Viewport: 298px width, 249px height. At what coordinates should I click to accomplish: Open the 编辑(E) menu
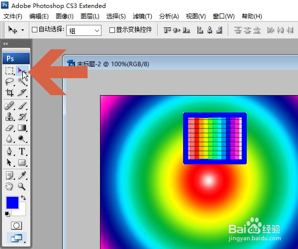[39, 16]
